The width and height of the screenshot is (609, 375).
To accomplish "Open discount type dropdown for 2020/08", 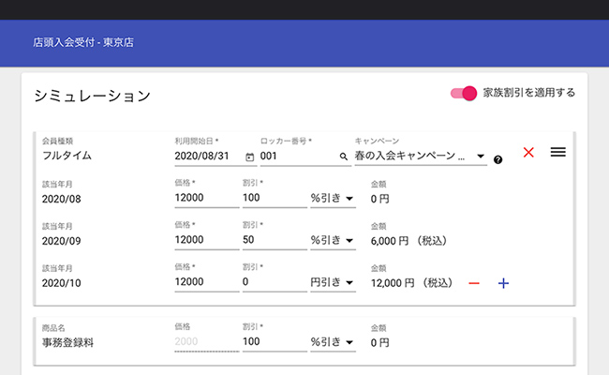I will (333, 198).
